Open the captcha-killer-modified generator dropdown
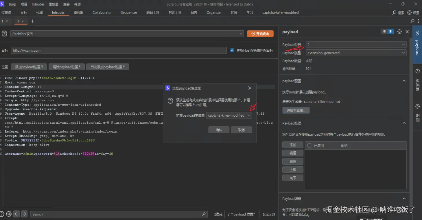The width and height of the screenshot is (422, 220). click(x=229, y=115)
